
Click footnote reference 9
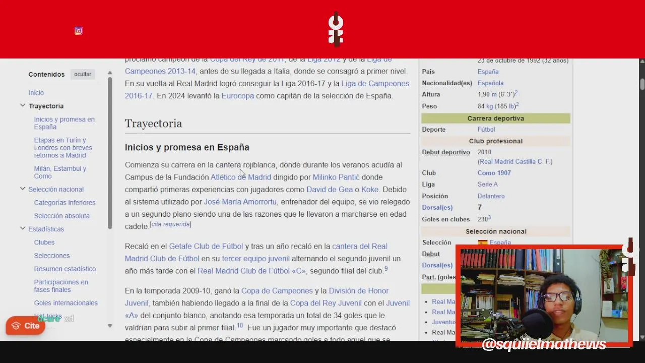(386, 269)
